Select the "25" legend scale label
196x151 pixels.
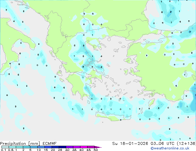[x=60, y=150]
